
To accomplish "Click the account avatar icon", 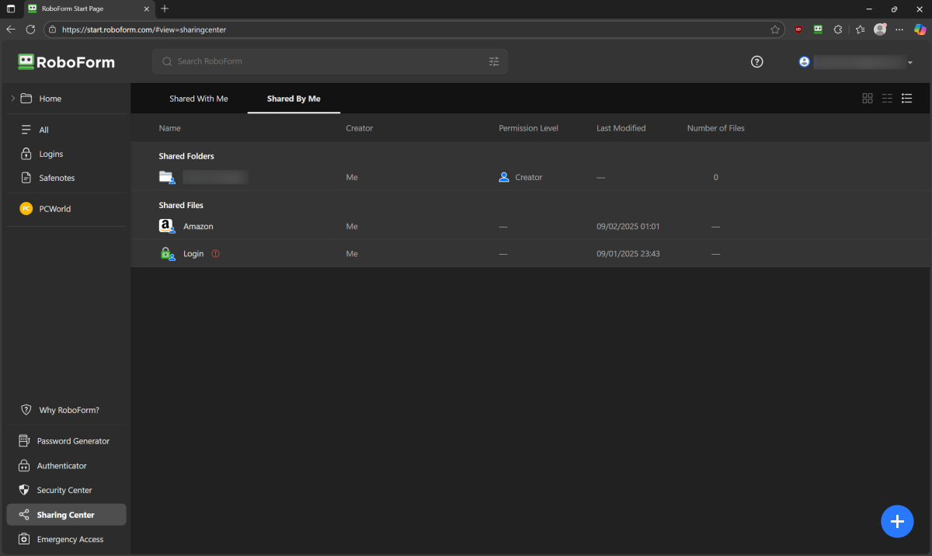I will tap(804, 62).
